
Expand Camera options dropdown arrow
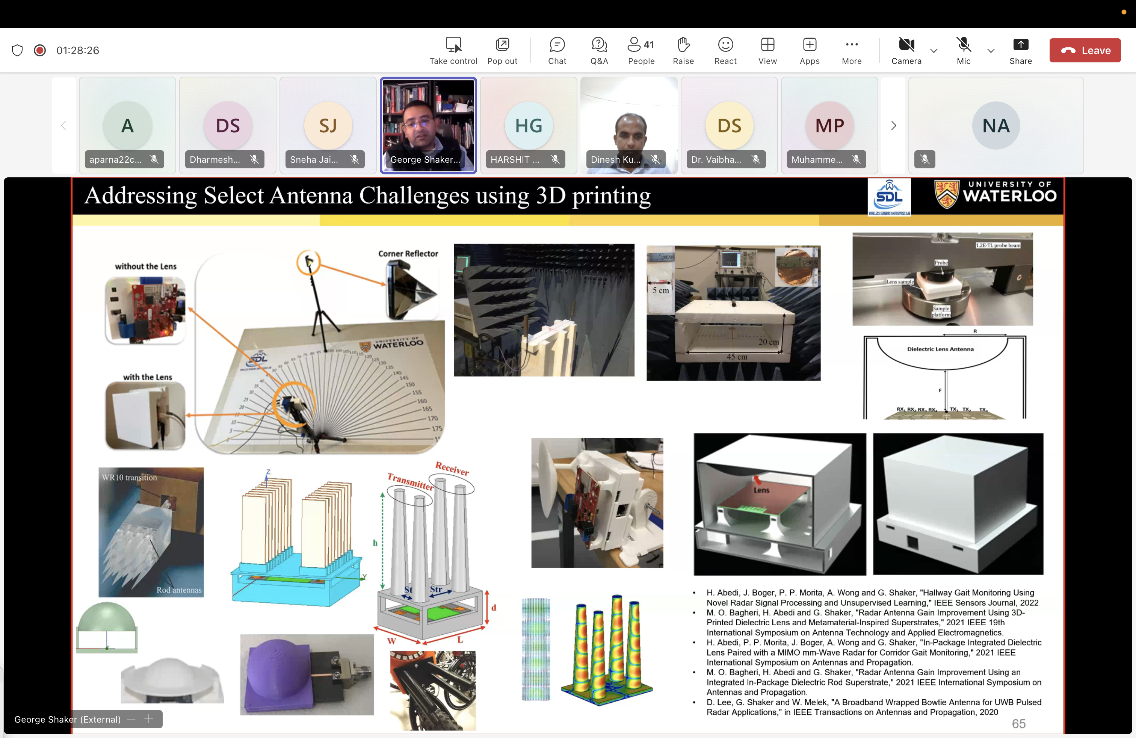[934, 51]
